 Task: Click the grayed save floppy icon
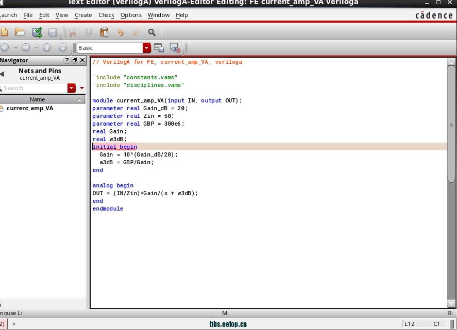(x=53, y=32)
